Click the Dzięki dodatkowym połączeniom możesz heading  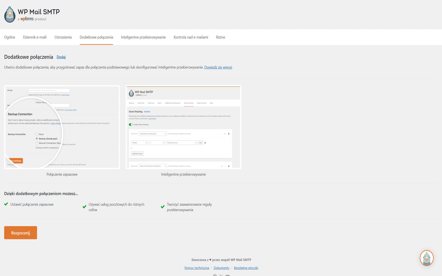pyautogui.click(x=41, y=194)
